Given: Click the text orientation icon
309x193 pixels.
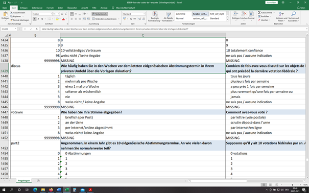Looking at the screenshot, I should point(85,14).
